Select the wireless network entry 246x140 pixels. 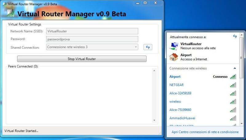(175, 102)
